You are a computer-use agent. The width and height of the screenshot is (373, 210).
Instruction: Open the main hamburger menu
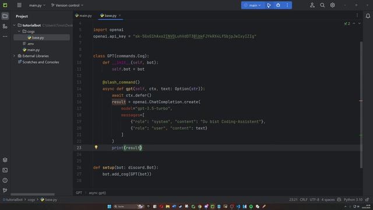(19, 5)
